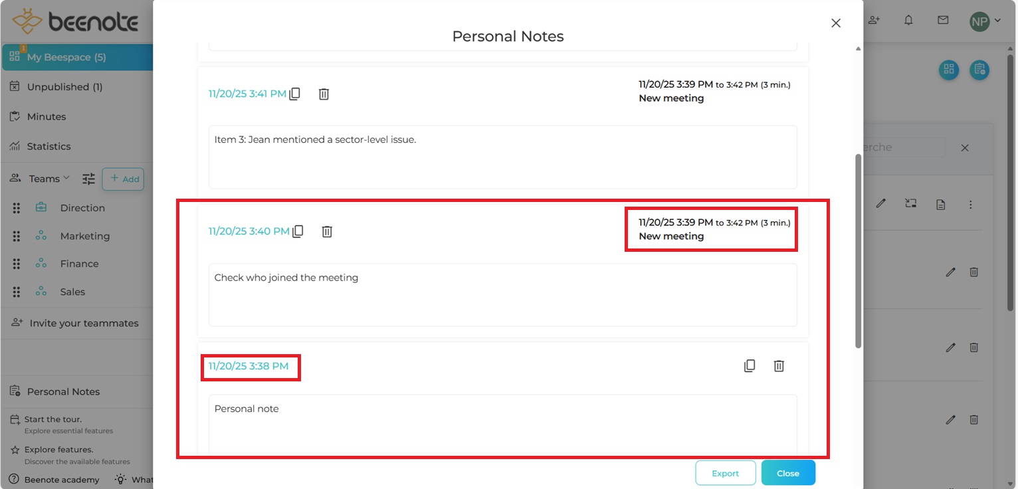Click Invite your teammates link
Image resolution: width=1018 pixels, height=489 pixels.
pos(84,323)
